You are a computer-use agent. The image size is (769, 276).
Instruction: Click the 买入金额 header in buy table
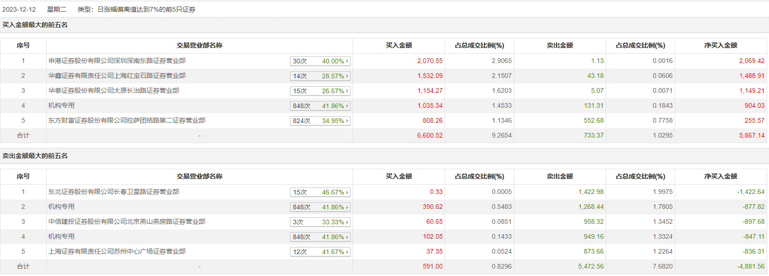click(x=399, y=45)
